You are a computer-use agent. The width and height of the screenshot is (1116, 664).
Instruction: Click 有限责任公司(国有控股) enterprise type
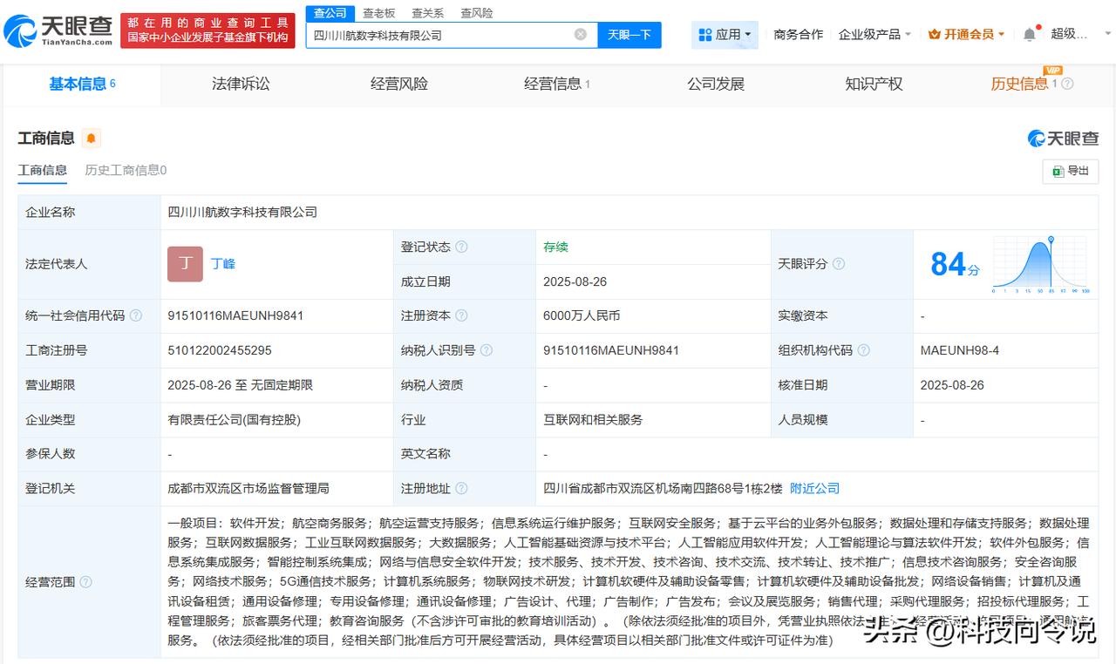(x=235, y=419)
